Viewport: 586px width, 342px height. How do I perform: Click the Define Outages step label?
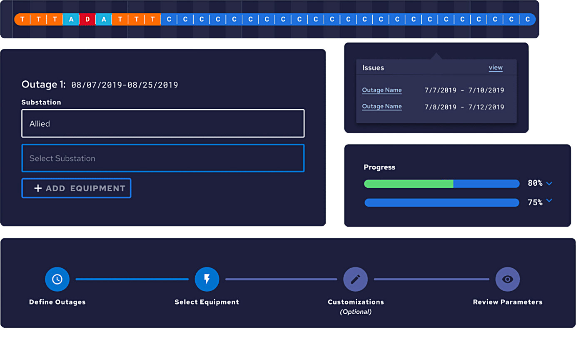[57, 302]
